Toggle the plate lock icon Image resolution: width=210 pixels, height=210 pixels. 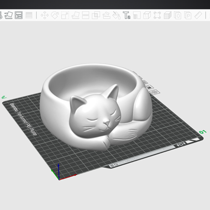pyautogui.click(x=149, y=87)
